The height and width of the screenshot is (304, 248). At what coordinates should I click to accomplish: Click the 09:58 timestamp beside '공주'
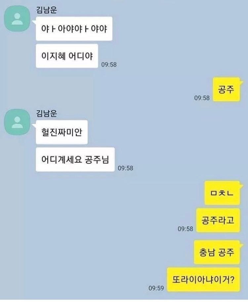coord(202,98)
